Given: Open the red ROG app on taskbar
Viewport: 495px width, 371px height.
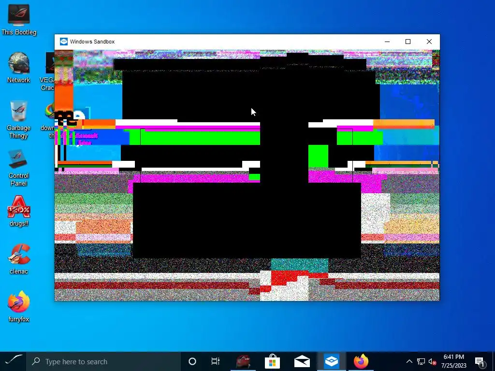Looking at the screenshot, I should pyautogui.click(x=243, y=361).
